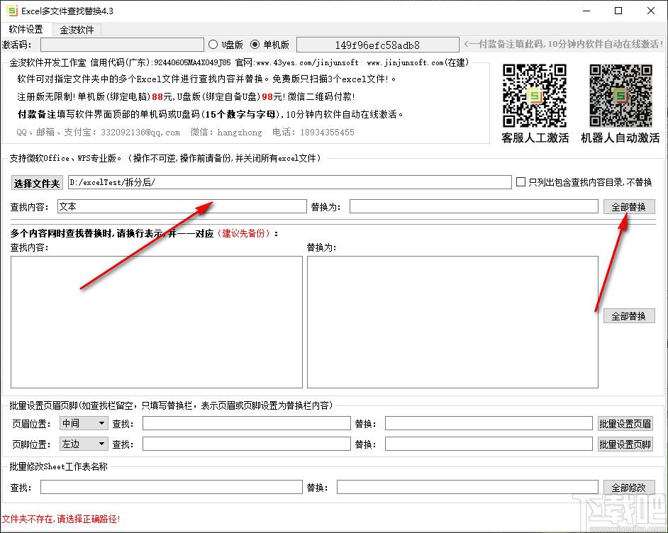Viewport: 668px width, 533px height.
Task: Focus the footer row 查找 field
Action: [x=246, y=444]
